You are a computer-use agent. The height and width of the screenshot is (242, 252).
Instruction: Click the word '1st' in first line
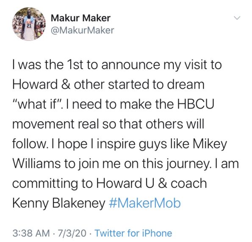coord(75,64)
